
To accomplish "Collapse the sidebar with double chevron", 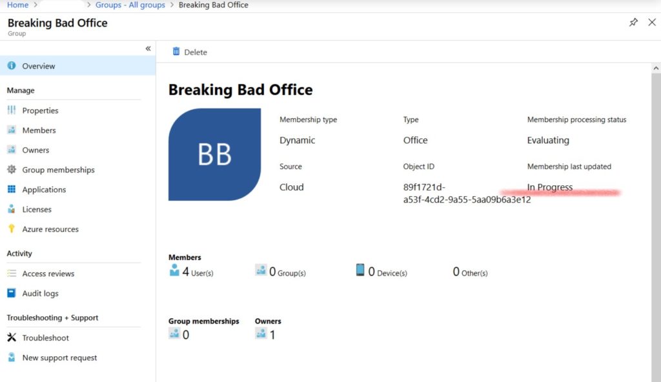I will point(148,48).
